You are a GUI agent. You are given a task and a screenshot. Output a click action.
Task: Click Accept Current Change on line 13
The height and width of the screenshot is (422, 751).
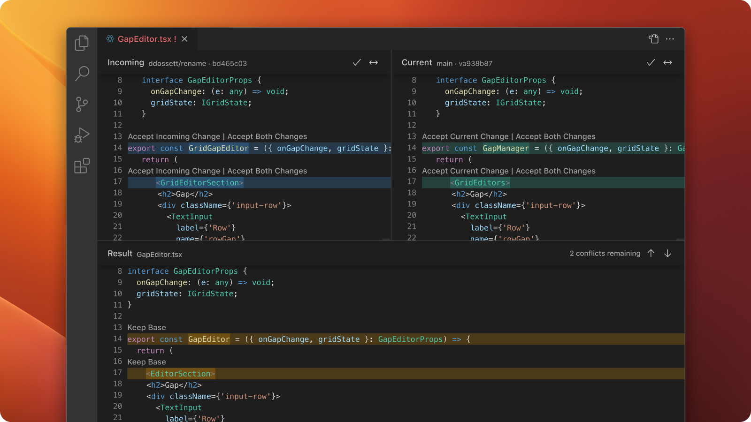[x=465, y=136]
